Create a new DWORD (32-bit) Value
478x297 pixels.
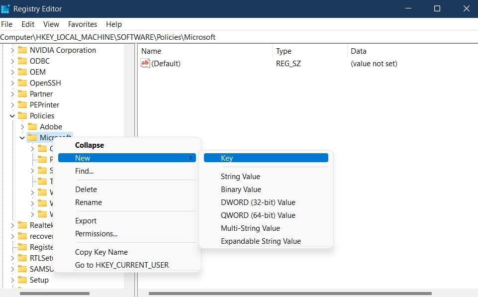(266, 202)
